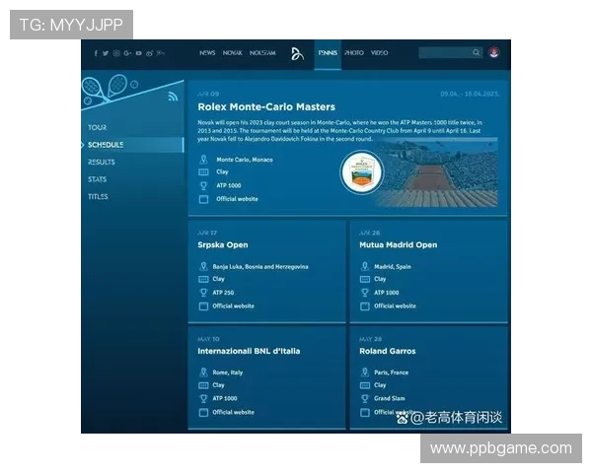Click the Serbian flag language icon
The height and width of the screenshot is (473, 592).
pos(494,52)
